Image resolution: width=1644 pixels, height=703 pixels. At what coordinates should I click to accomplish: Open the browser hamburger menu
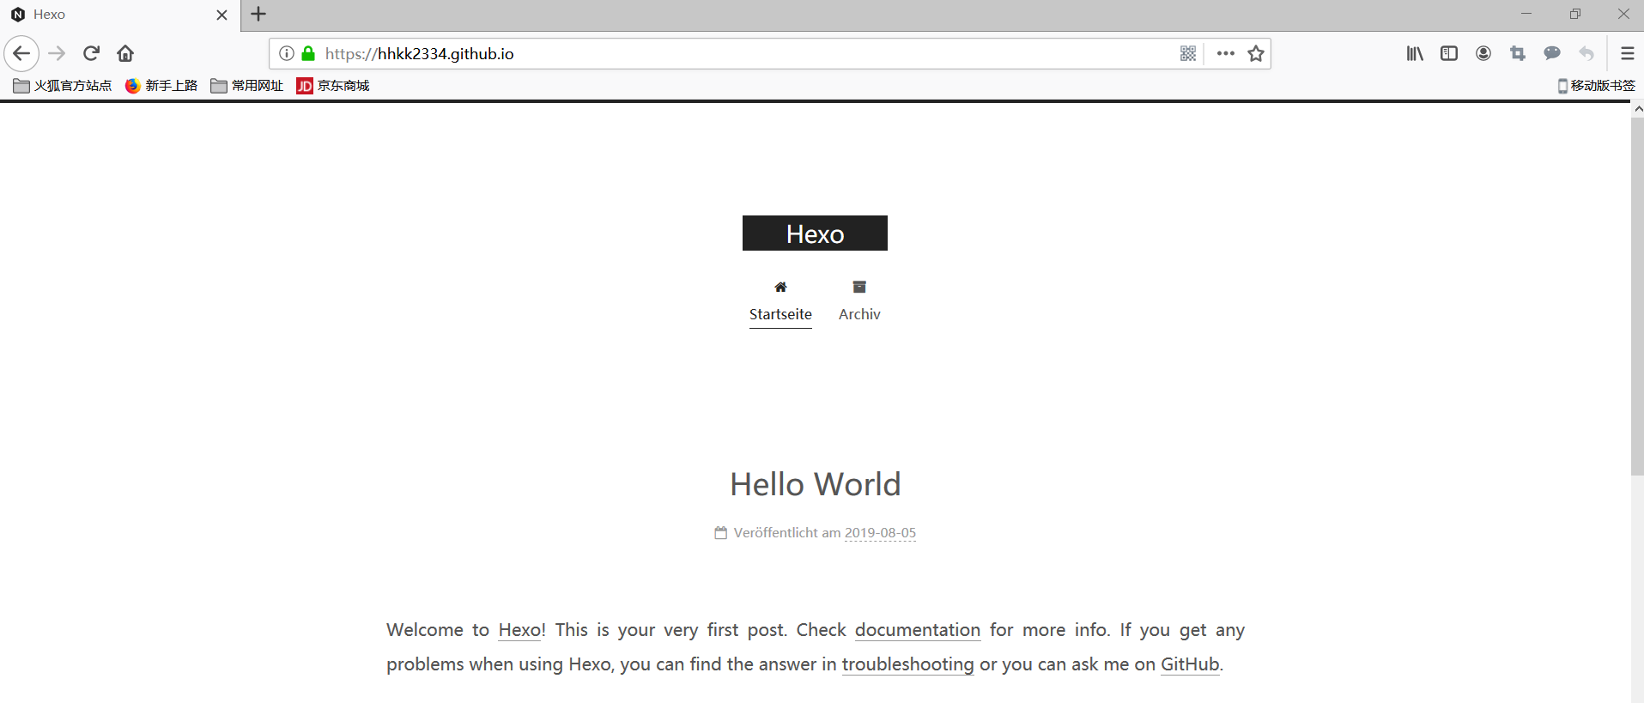pyautogui.click(x=1627, y=53)
